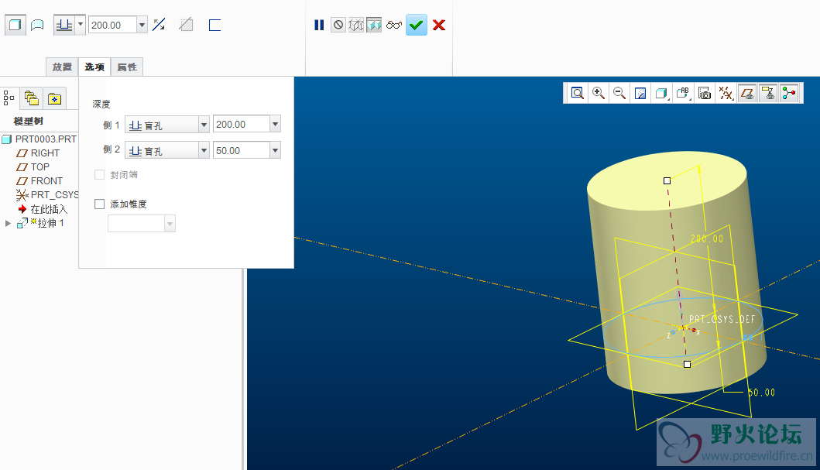Accept the feature with green checkmark
The height and width of the screenshot is (470, 820).
click(x=417, y=25)
